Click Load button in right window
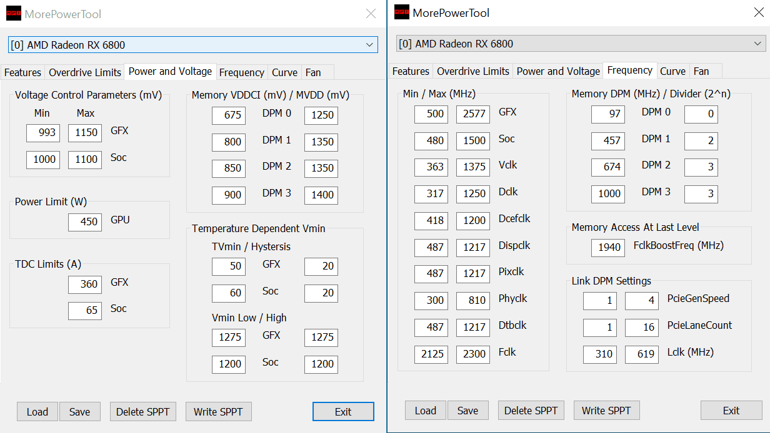The image size is (770, 433). 426,411
